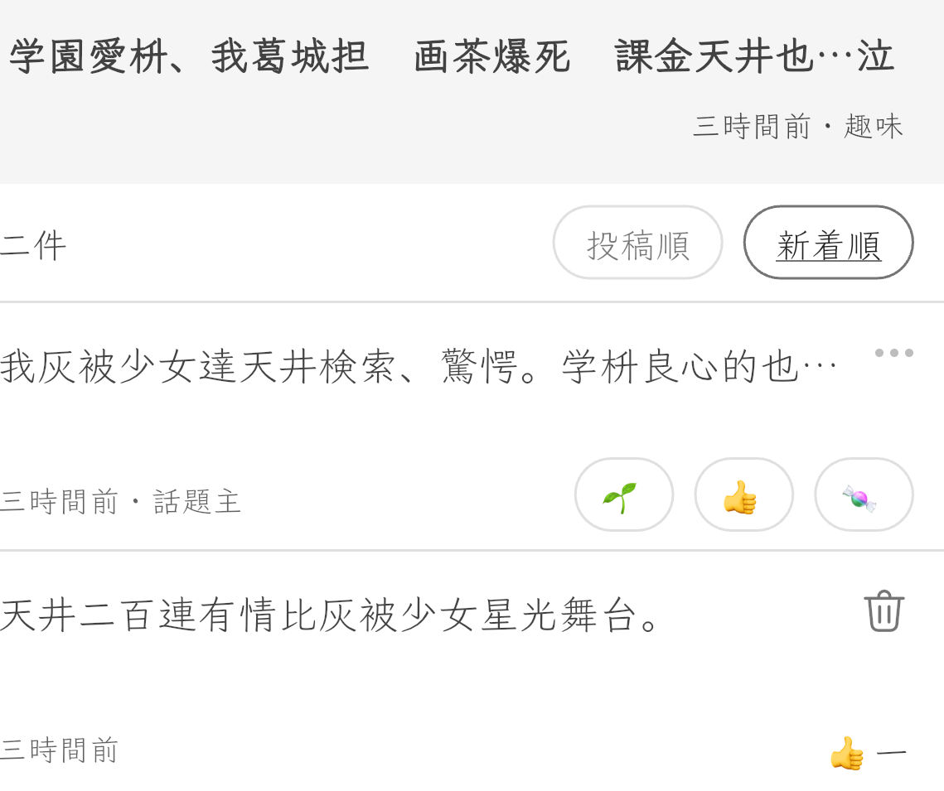React with the seedling emoji
Image resolution: width=944 pixels, height=791 pixels.
(x=623, y=495)
